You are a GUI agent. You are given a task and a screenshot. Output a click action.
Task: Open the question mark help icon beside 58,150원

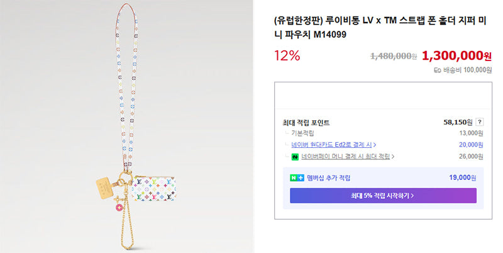click(479, 122)
